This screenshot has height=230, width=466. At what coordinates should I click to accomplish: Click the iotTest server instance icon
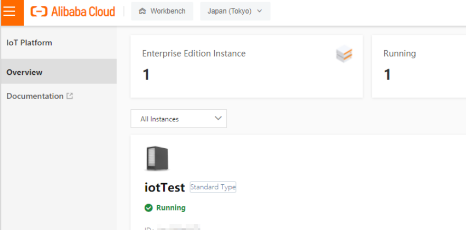tap(157, 159)
